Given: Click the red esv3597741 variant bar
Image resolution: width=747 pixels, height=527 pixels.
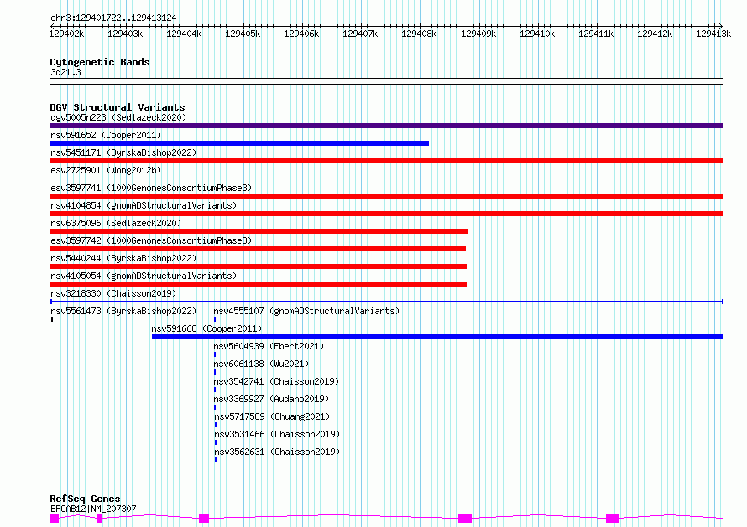Looking at the screenshot, I should click(x=386, y=196).
